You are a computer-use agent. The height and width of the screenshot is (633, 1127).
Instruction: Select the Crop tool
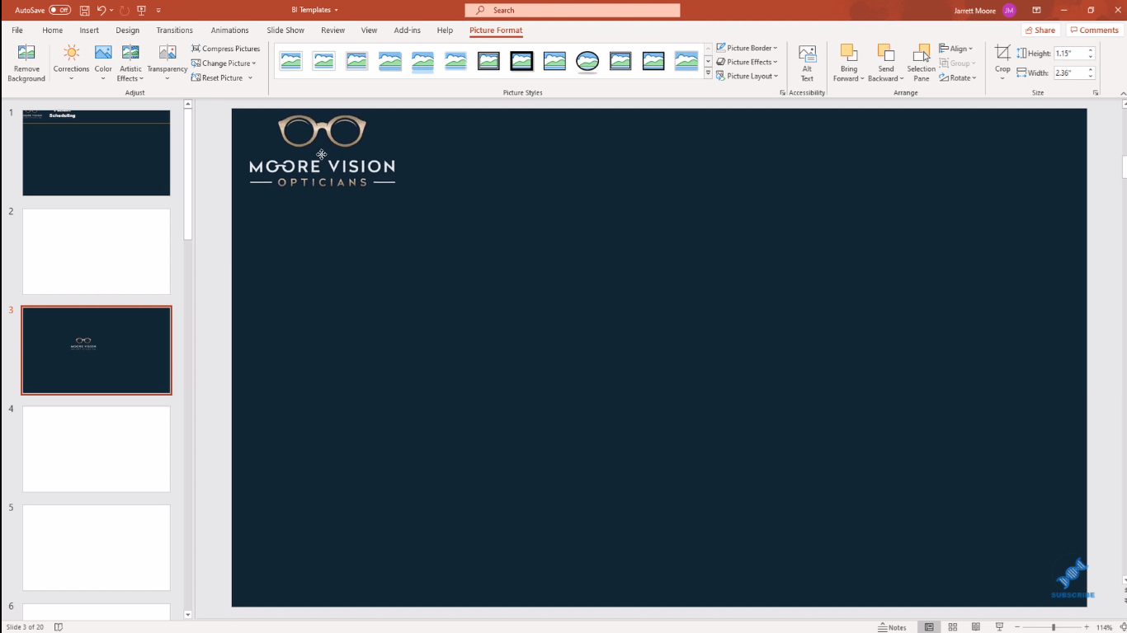coord(1002,63)
